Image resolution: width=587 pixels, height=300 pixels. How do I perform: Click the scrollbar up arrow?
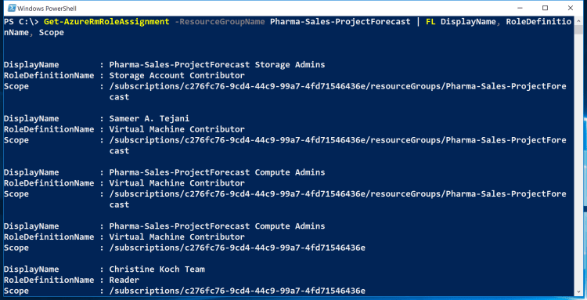tap(578, 21)
